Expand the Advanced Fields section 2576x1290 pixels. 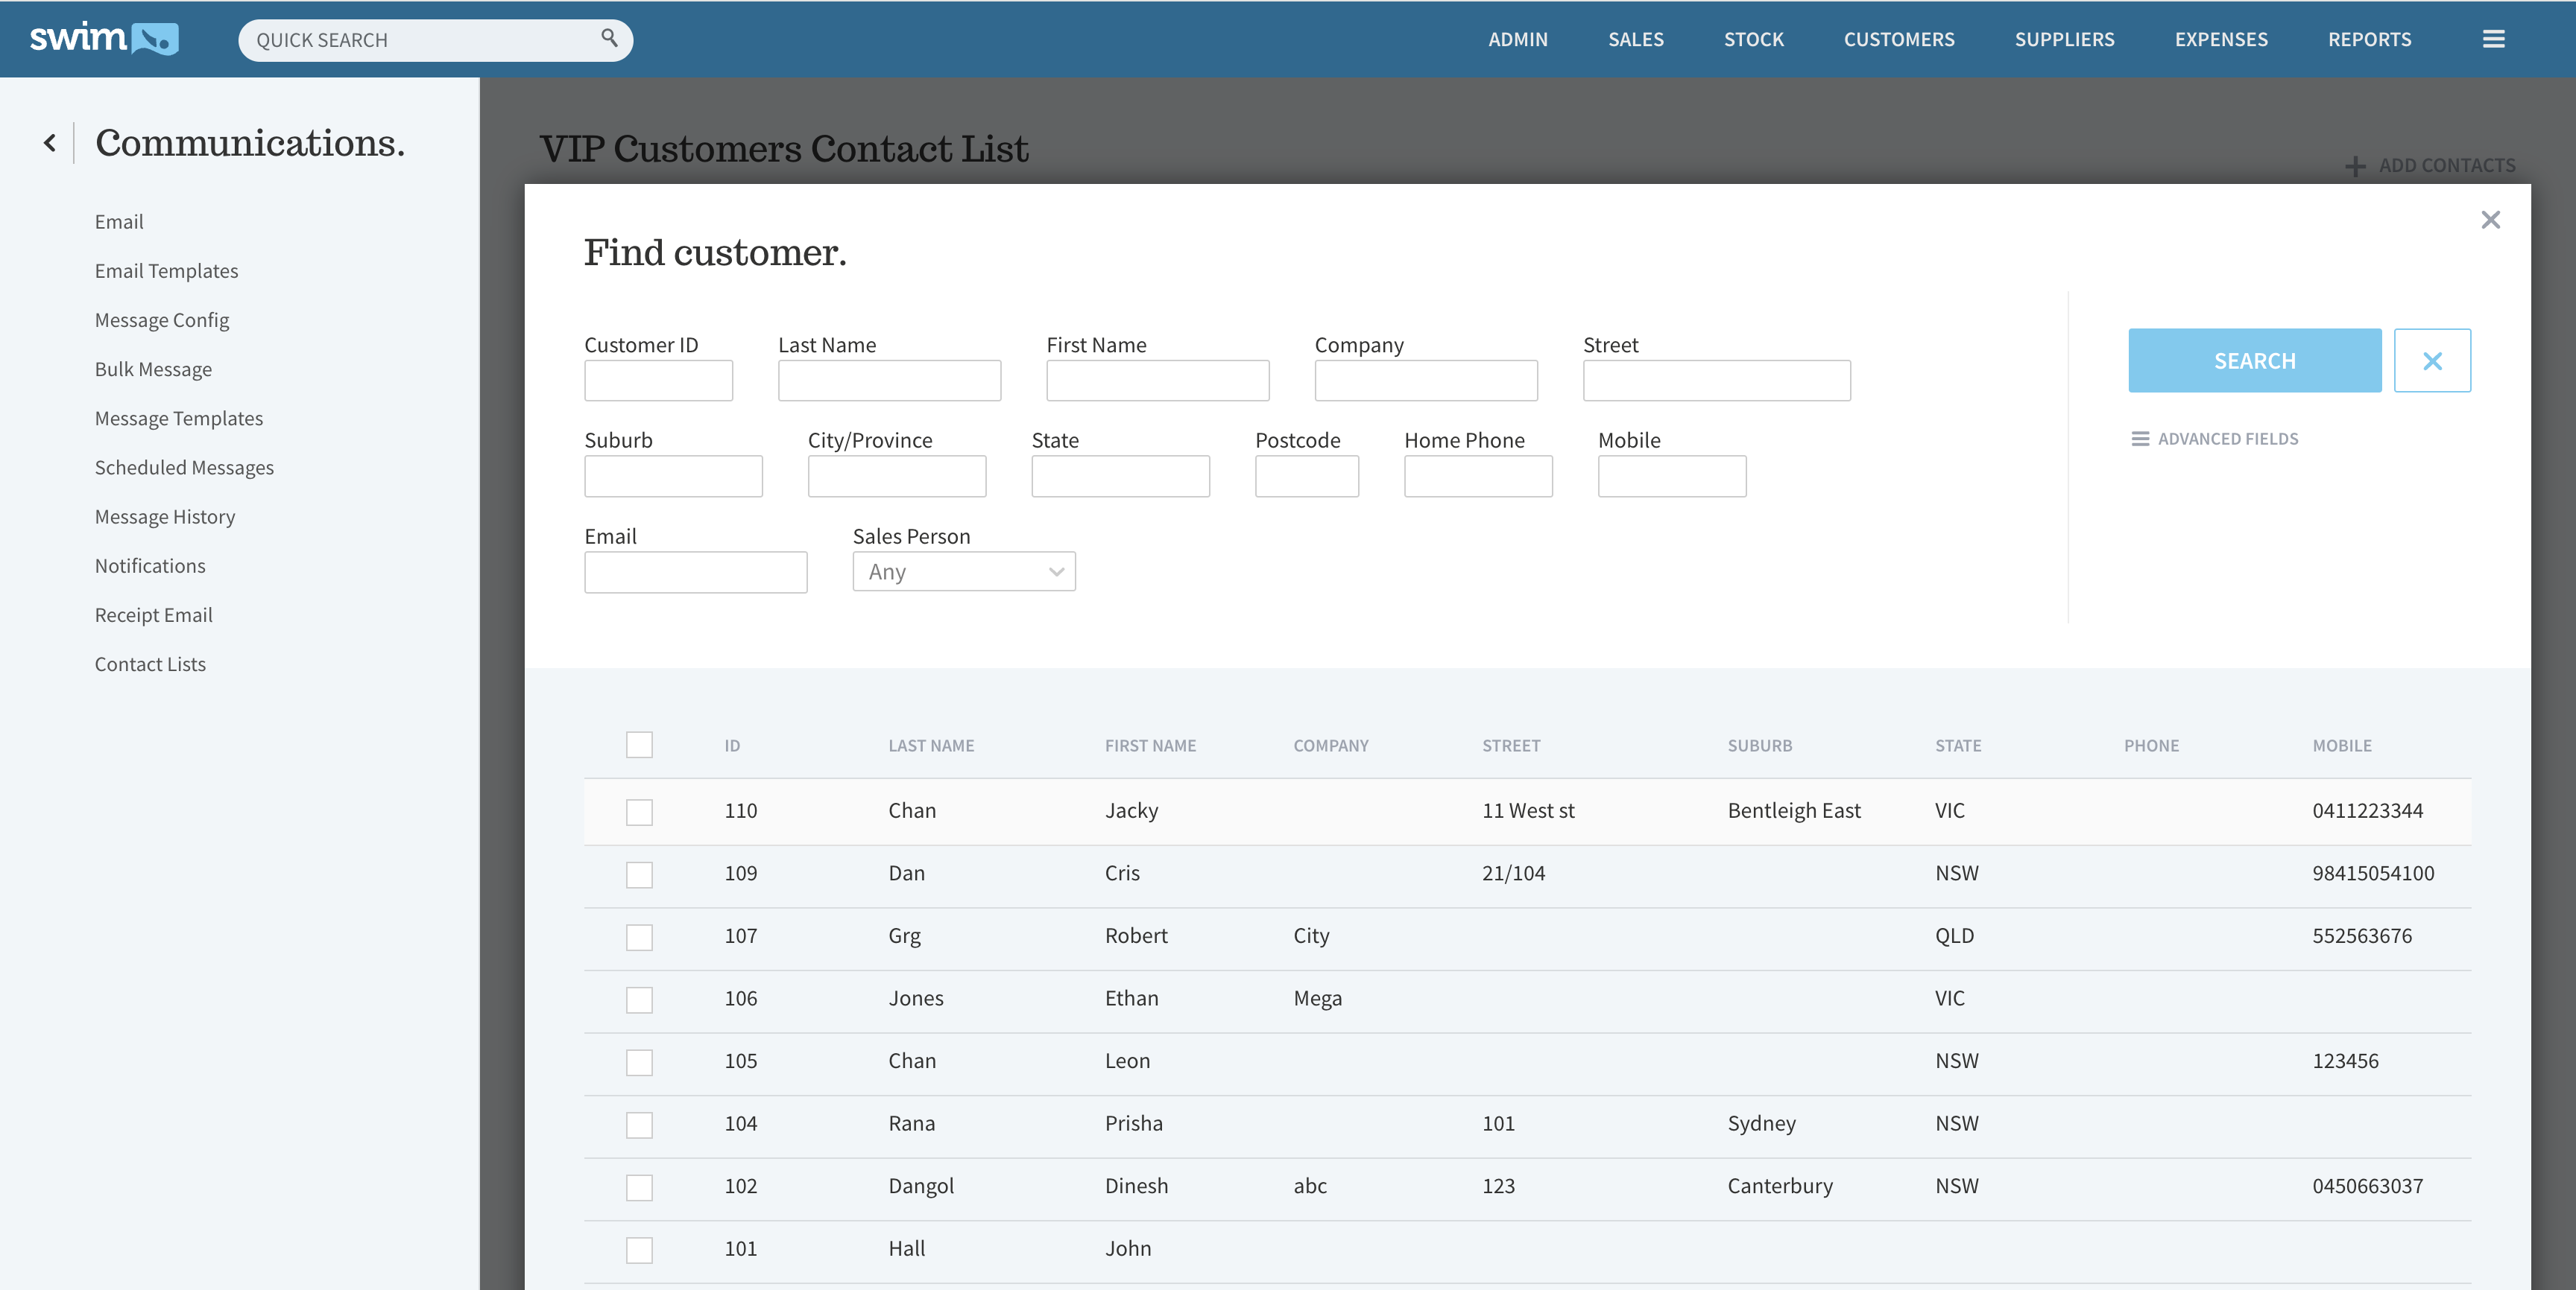[2227, 439]
